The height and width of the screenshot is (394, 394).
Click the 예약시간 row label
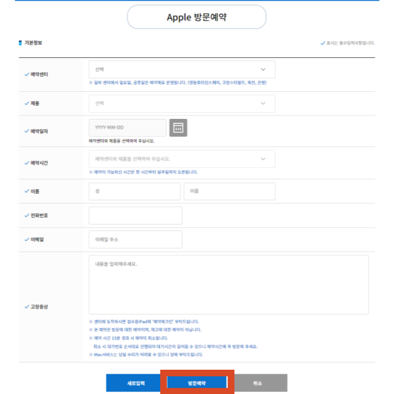[x=39, y=163]
